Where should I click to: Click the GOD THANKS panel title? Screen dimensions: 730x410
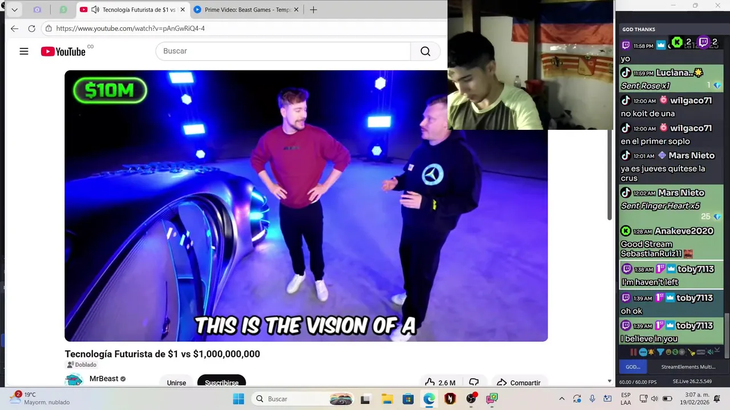click(x=639, y=29)
